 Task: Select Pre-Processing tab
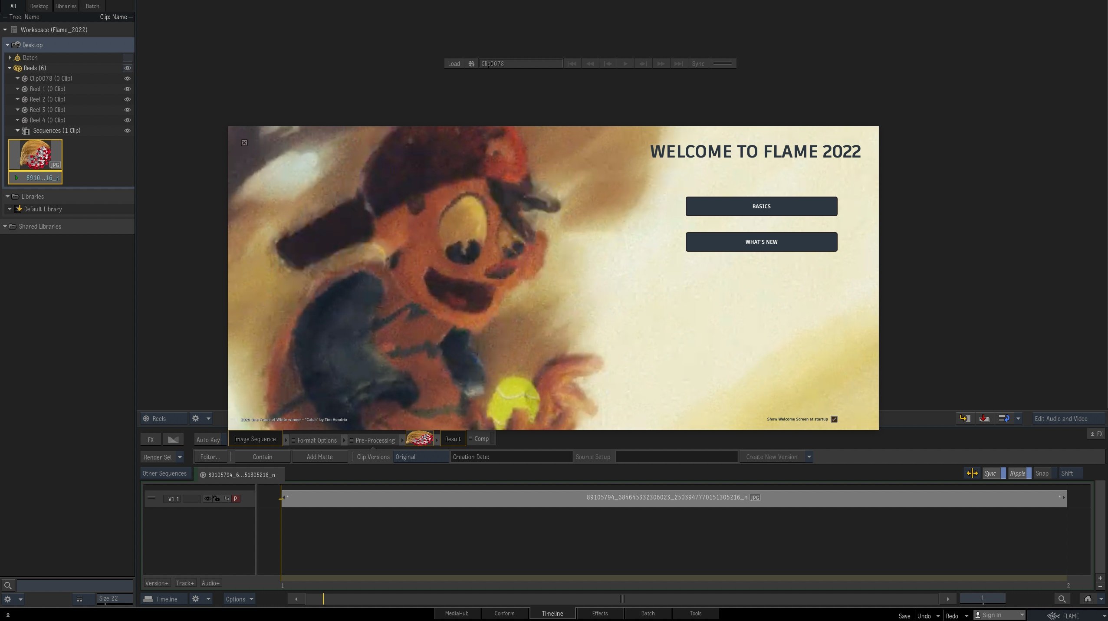click(x=375, y=440)
